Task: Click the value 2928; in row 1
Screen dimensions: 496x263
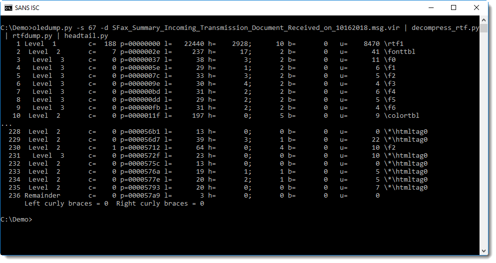Action: [242, 44]
